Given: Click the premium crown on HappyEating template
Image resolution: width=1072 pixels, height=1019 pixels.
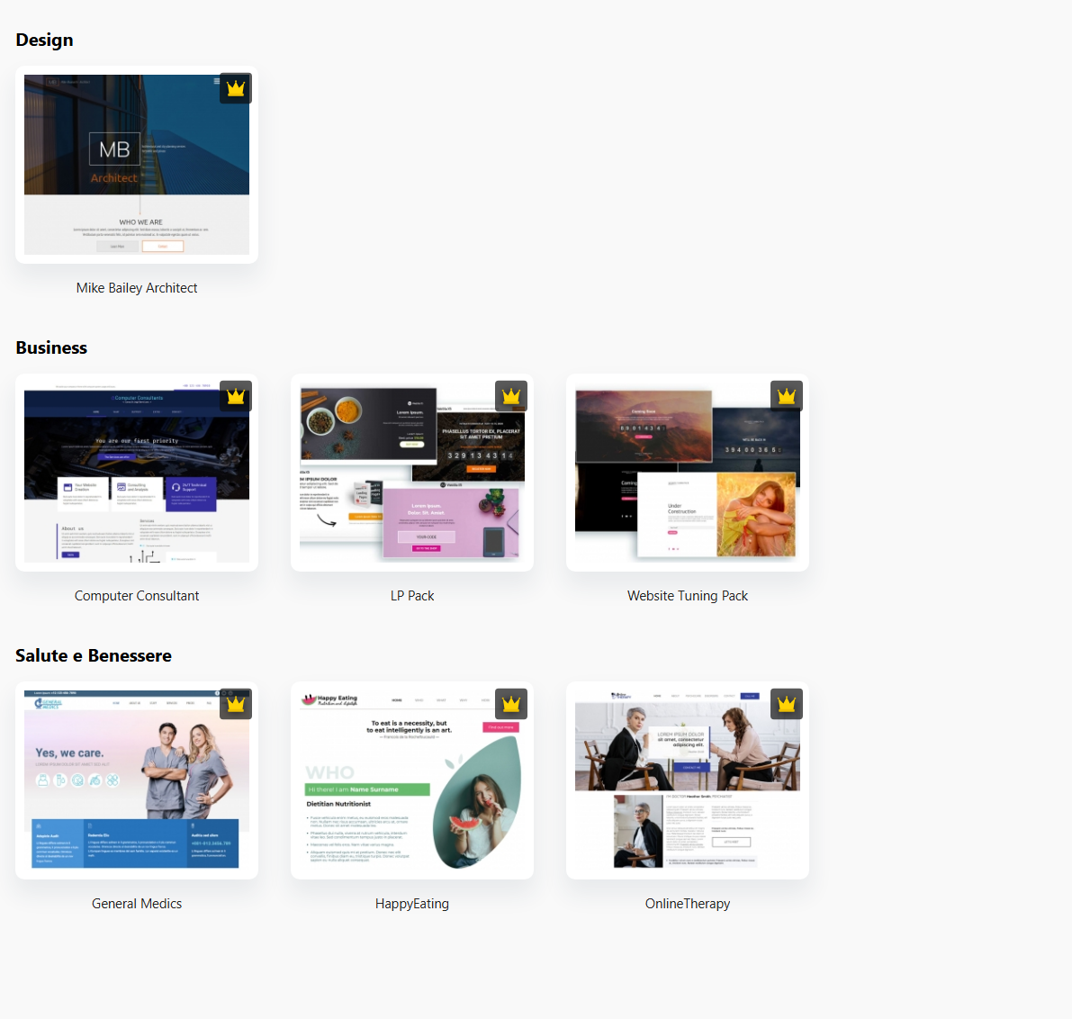Looking at the screenshot, I should [x=511, y=704].
